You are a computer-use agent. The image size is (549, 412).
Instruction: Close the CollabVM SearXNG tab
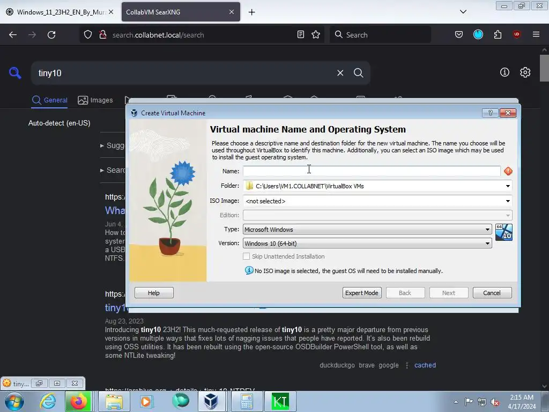232,12
